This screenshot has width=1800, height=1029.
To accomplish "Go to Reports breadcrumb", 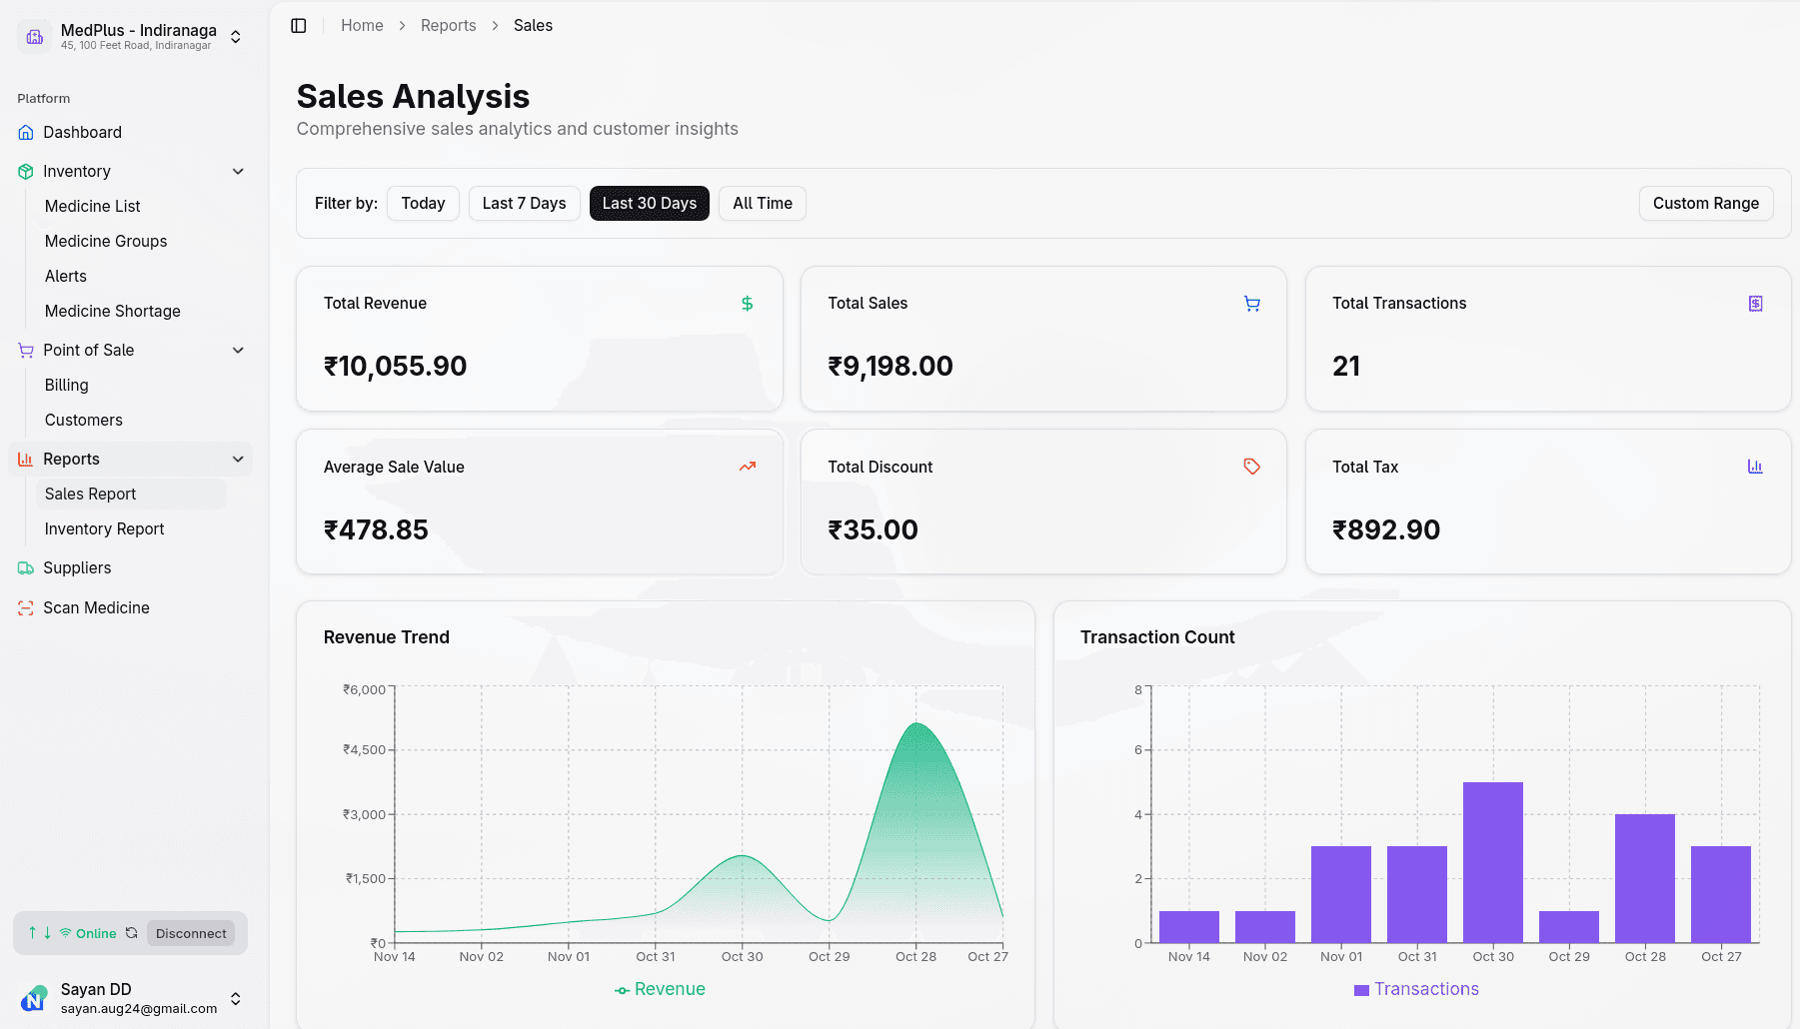I will (448, 26).
